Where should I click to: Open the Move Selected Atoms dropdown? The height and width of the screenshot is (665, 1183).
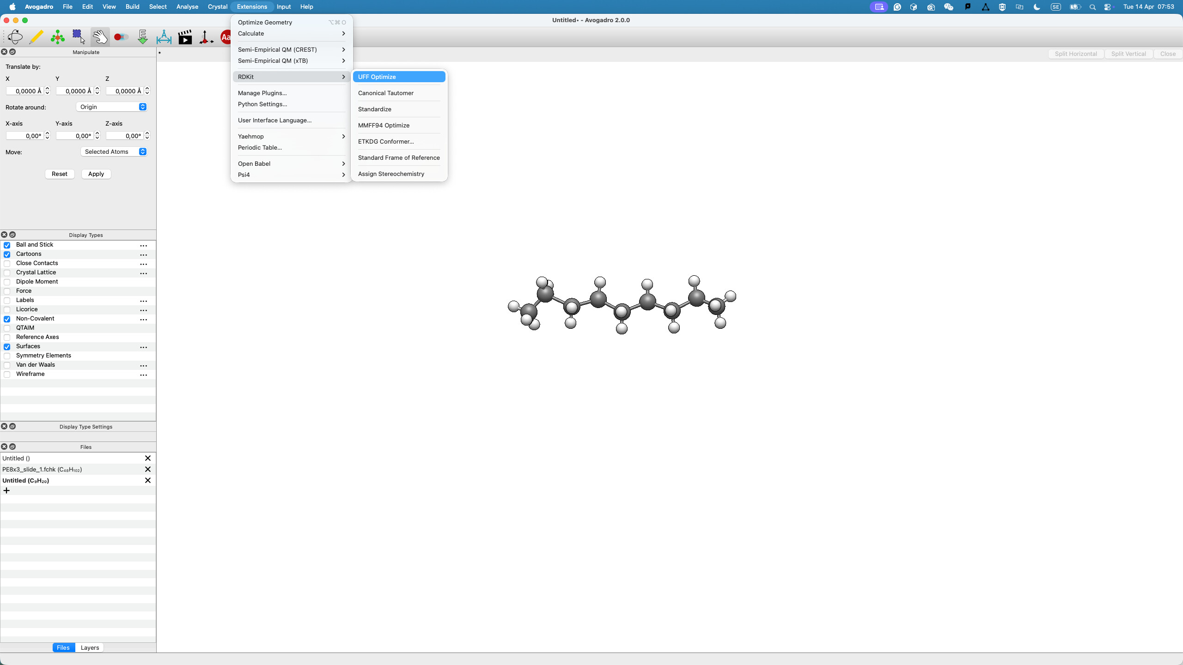(x=114, y=152)
